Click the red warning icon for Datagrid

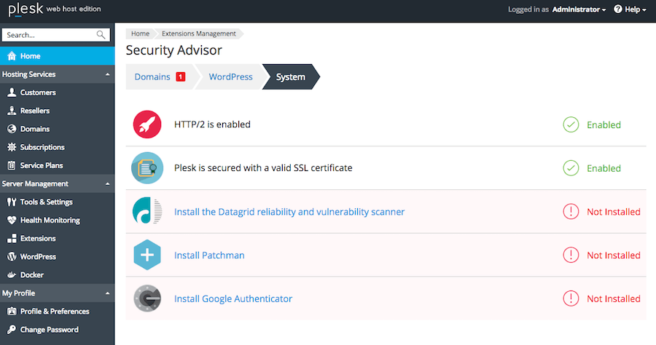(571, 211)
